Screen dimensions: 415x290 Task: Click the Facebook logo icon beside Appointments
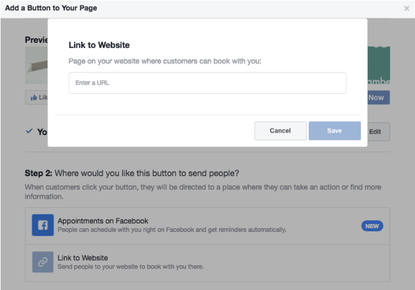coord(42,225)
